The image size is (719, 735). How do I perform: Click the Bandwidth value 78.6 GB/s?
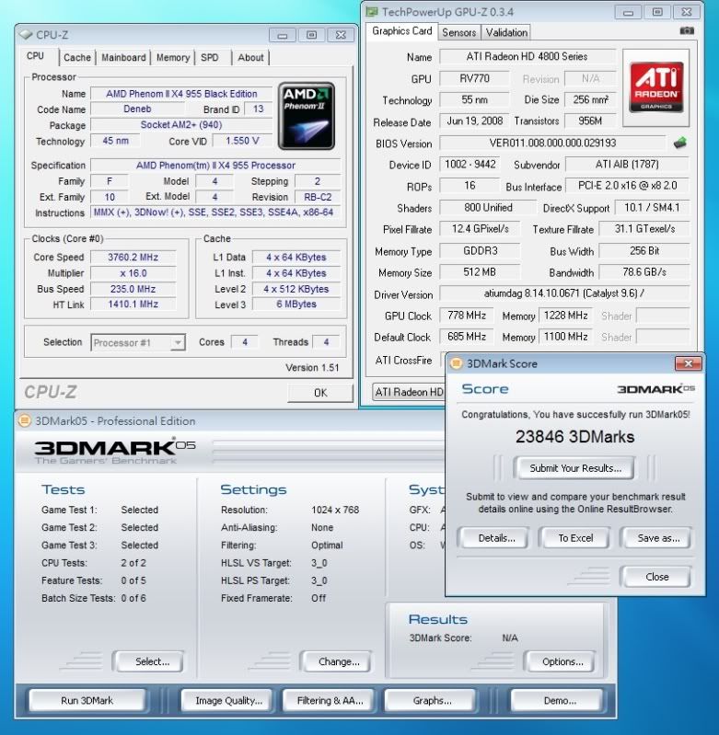coord(644,272)
